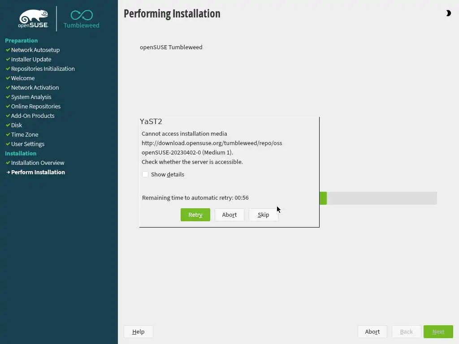
Task: Click the Next button
Action: click(438, 332)
